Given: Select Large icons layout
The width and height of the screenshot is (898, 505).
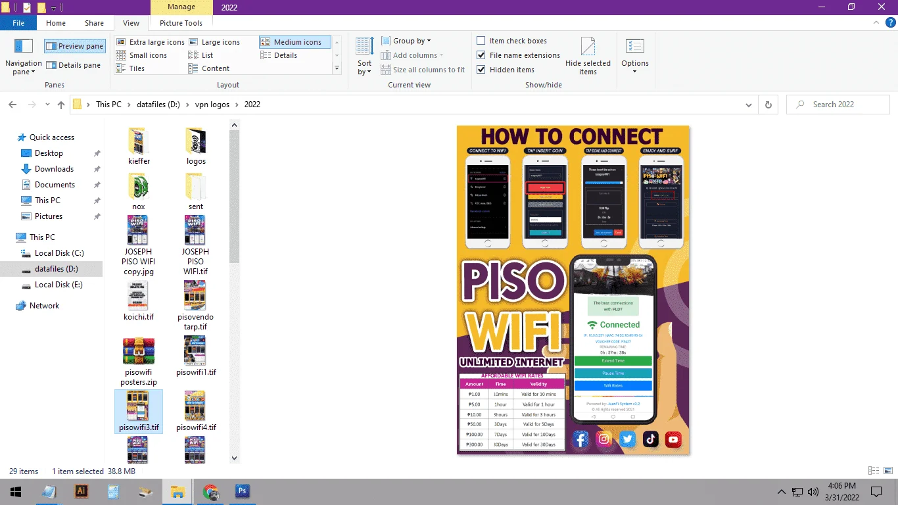Looking at the screenshot, I should pyautogui.click(x=214, y=42).
